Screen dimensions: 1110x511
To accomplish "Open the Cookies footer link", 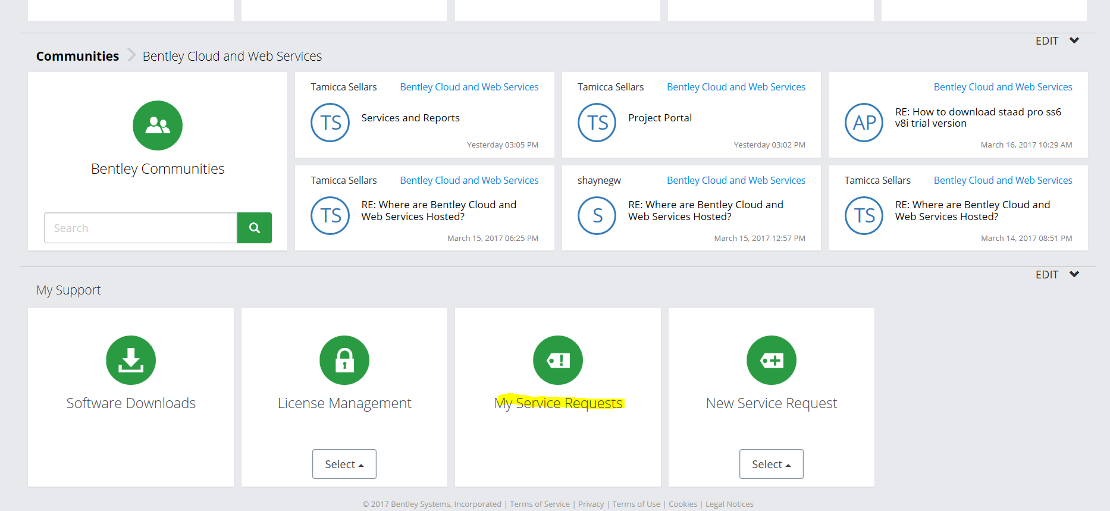I will point(683,504).
